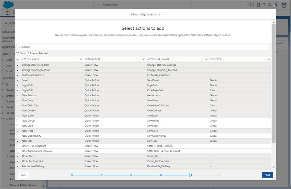Viewport: 291px width, 189px height.
Task: Go to fourth progress step indicator
Action: click(161, 175)
